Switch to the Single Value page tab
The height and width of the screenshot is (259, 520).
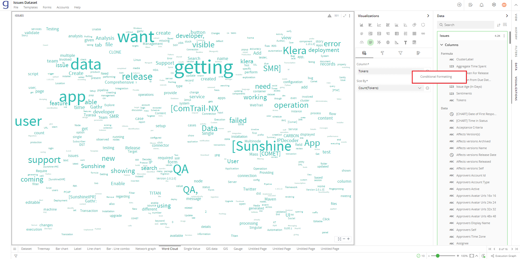(x=192, y=249)
